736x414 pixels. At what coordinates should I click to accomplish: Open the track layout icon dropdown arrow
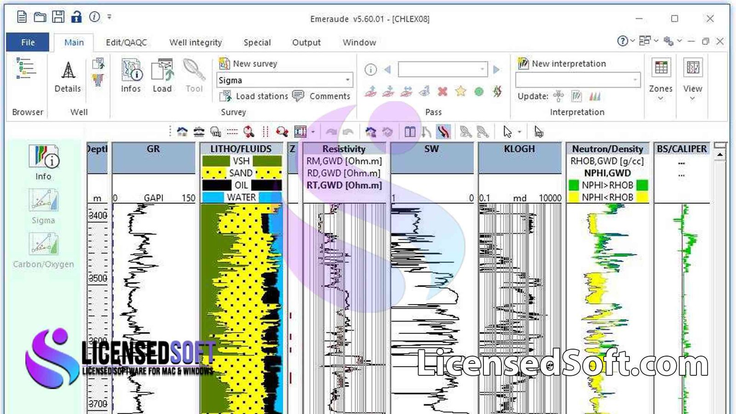[313, 132]
